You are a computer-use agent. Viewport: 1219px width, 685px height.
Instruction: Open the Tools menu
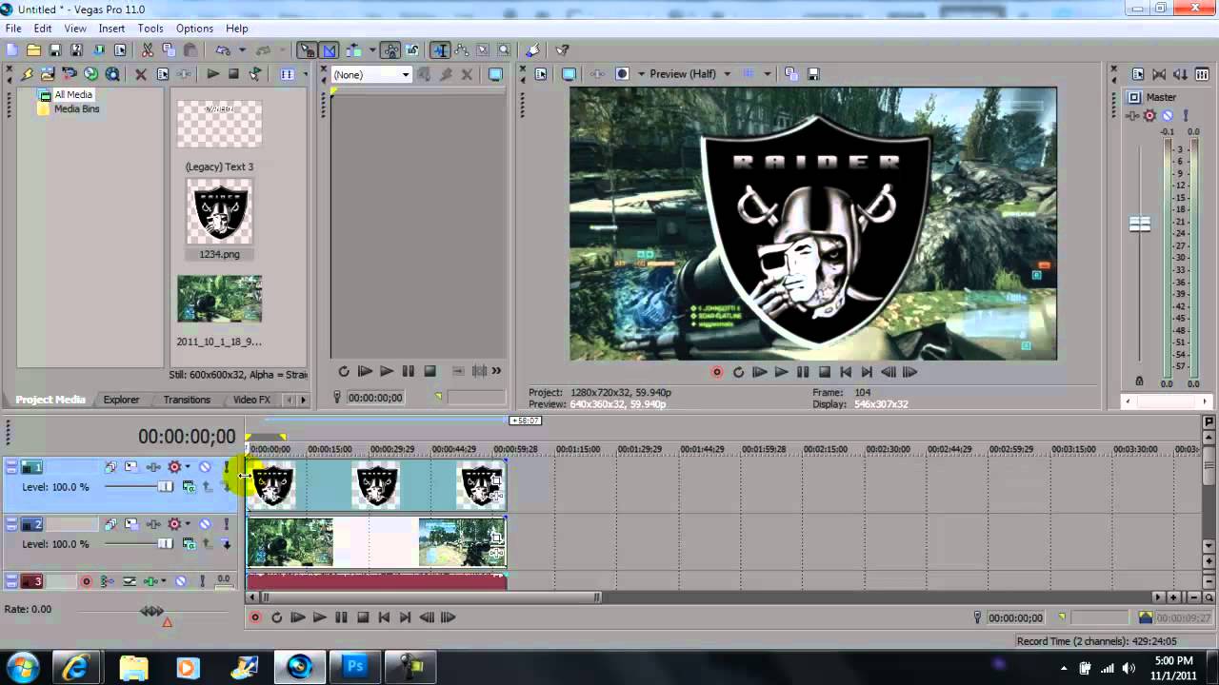[150, 29]
